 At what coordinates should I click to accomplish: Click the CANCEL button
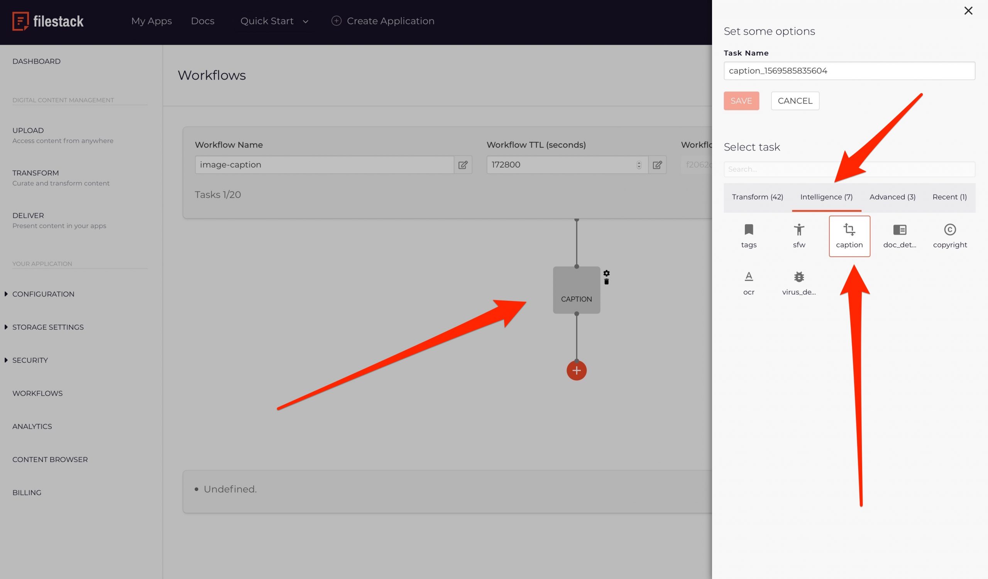pos(795,101)
